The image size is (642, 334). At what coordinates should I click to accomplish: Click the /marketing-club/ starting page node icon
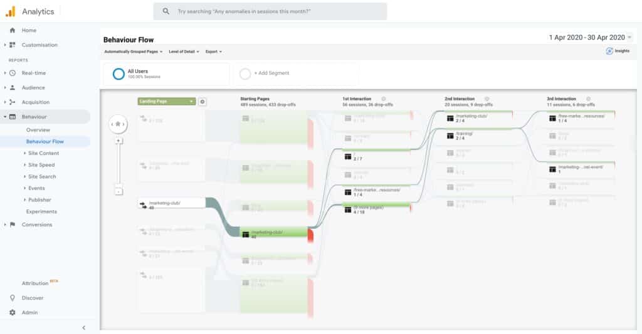point(246,235)
